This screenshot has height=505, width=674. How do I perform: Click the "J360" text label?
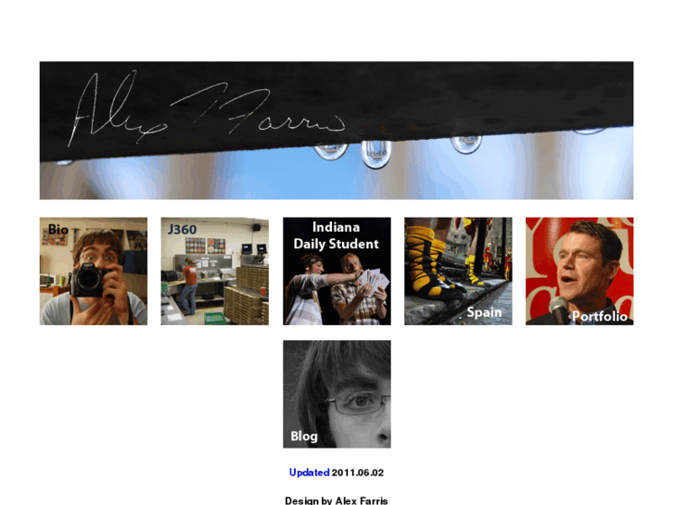[183, 230]
